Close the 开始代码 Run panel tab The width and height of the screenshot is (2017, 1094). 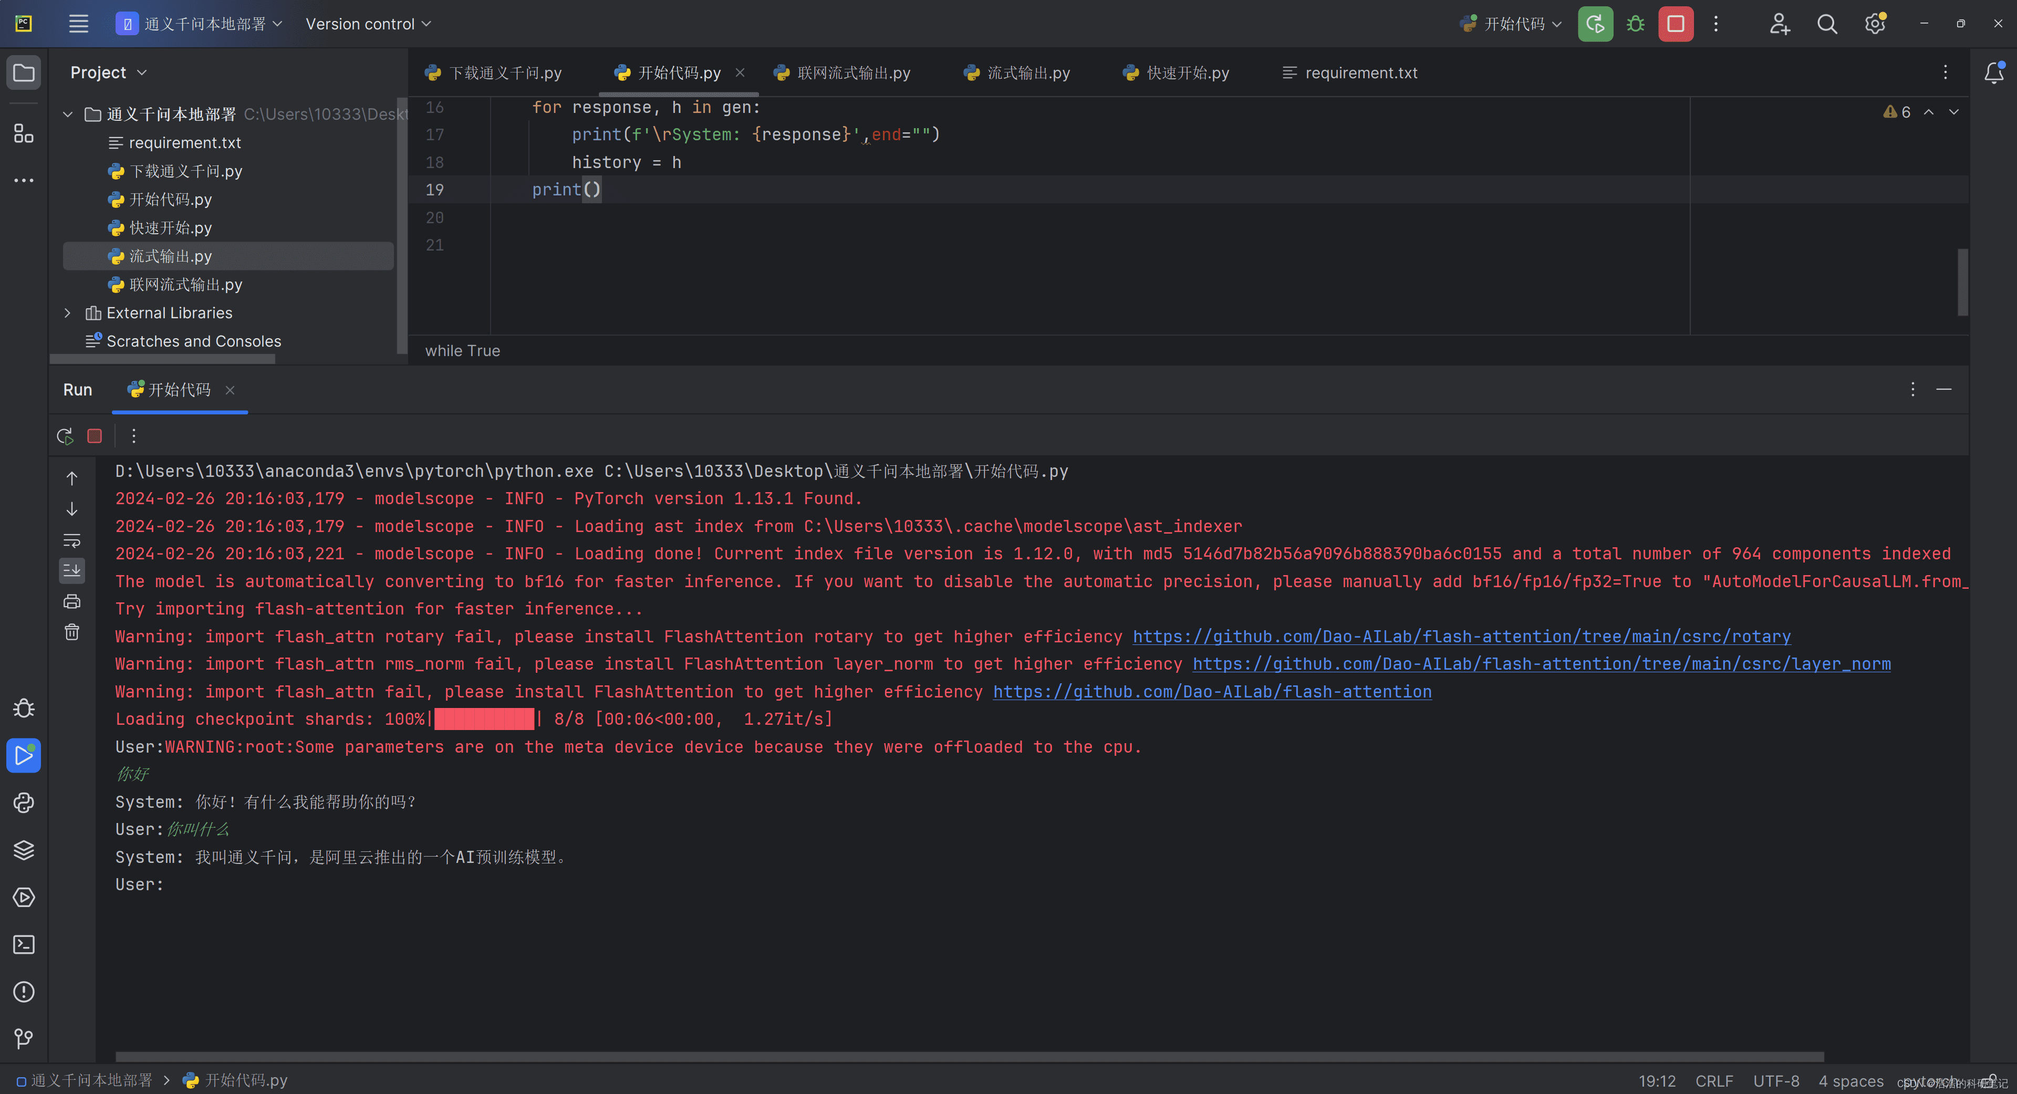230,390
